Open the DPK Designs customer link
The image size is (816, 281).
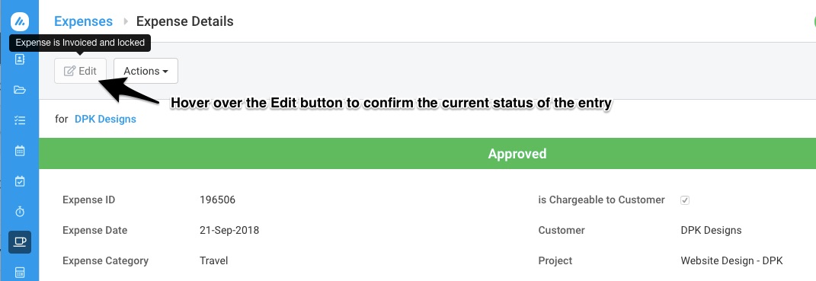(x=105, y=119)
